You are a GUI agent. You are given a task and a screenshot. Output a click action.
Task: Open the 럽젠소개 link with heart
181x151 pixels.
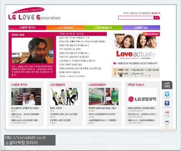pyautogui.click(x=156, y=13)
